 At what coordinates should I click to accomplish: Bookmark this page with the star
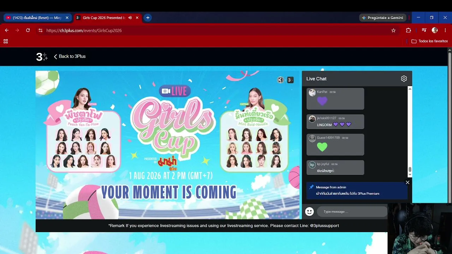393,30
